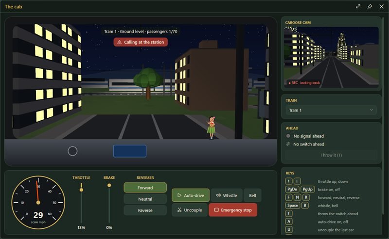Click the 0% brake value
389x239 pixels.
(x=109, y=227)
